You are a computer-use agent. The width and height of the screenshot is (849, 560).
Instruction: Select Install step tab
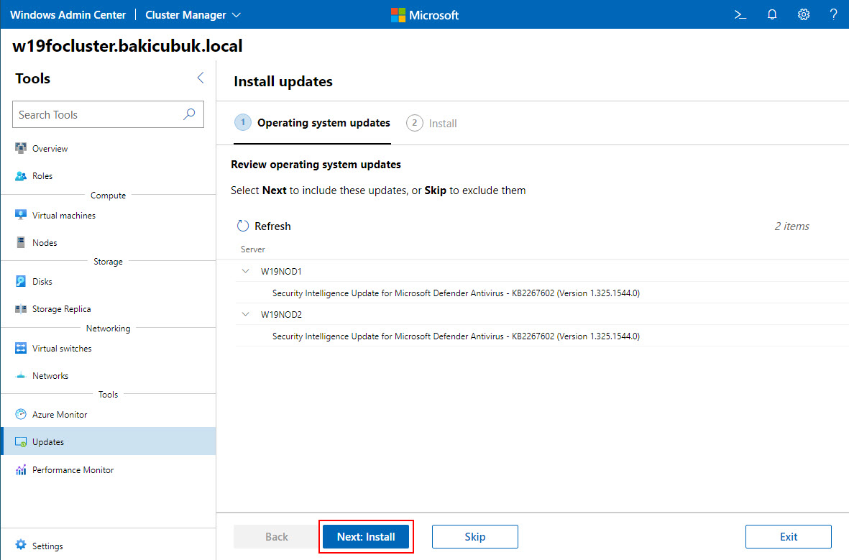[431, 123]
